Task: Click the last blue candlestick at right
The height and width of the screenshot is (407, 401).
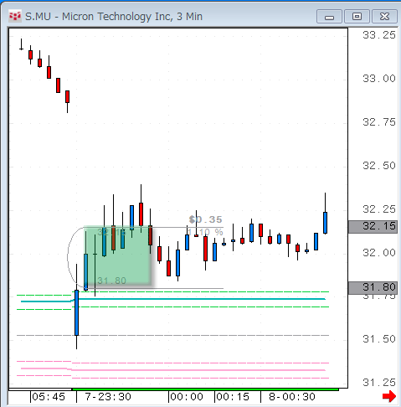Action: click(x=325, y=223)
